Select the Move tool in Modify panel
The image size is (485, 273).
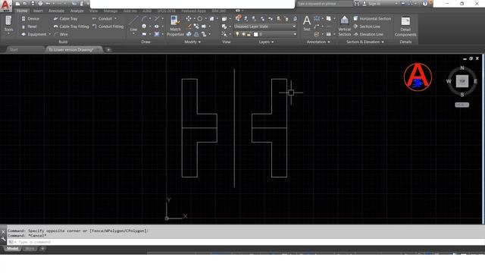[189, 19]
